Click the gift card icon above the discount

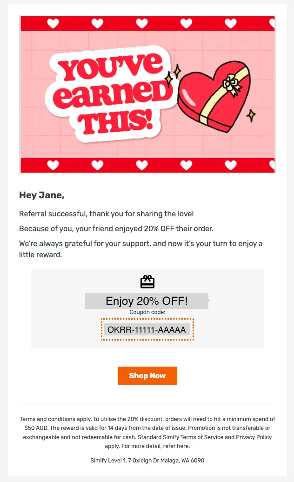pyautogui.click(x=147, y=282)
